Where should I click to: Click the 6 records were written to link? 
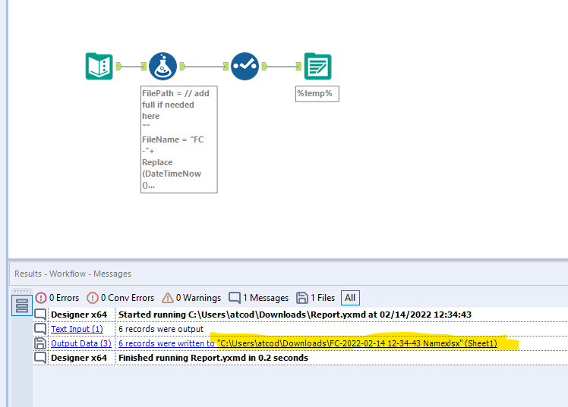(x=166, y=343)
